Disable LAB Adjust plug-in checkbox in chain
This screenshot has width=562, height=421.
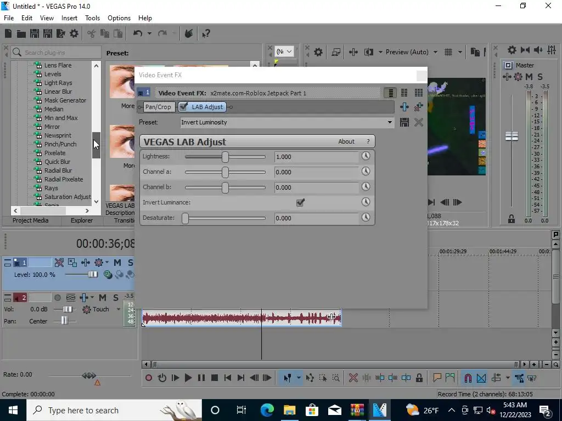click(x=183, y=107)
